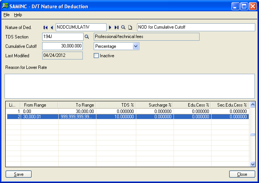The height and width of the screenshot is (183, 259).
Task: Click the To Range column header
Action: pyautogui.click(x=77, y=105)
